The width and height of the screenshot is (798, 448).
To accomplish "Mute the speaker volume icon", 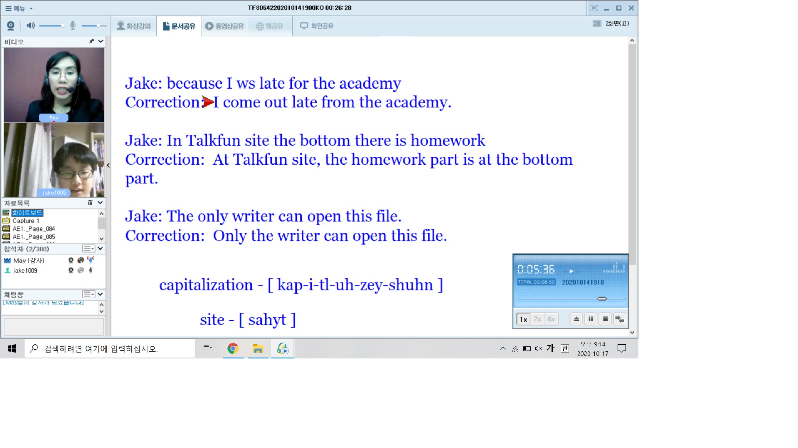I will coord(30,26).
